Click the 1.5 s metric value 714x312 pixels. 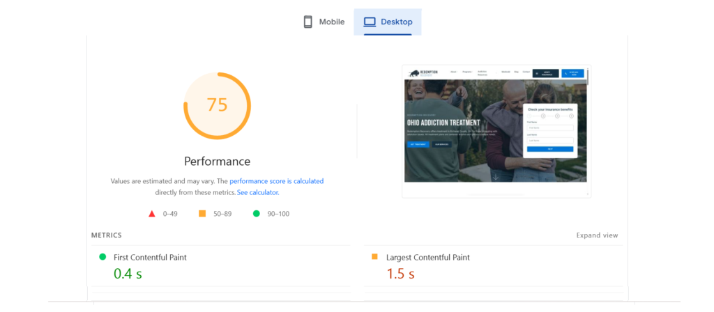[400, 274]
